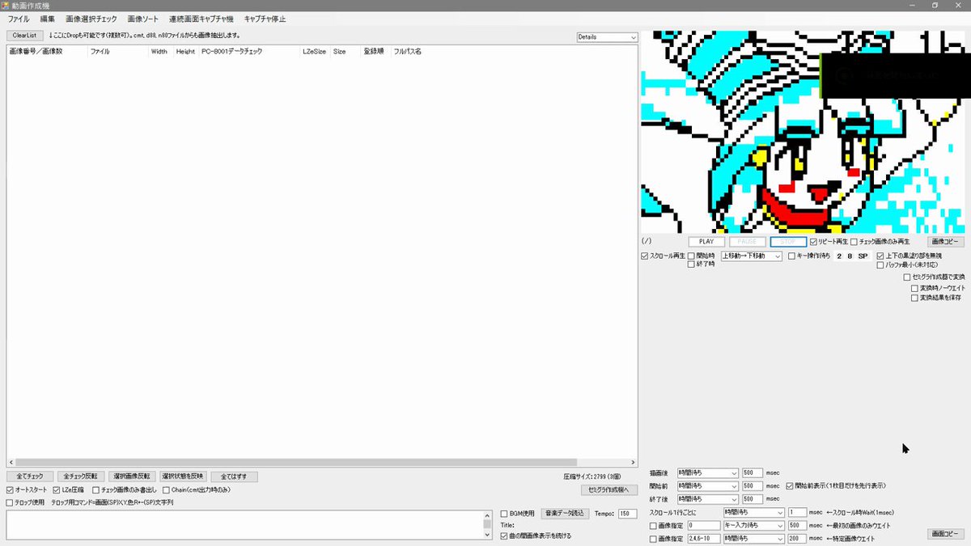The height and width of the screenshot is (546, 971).
Task: Open the 画像選択チェック menu
Action: click(x=91, y=19)
